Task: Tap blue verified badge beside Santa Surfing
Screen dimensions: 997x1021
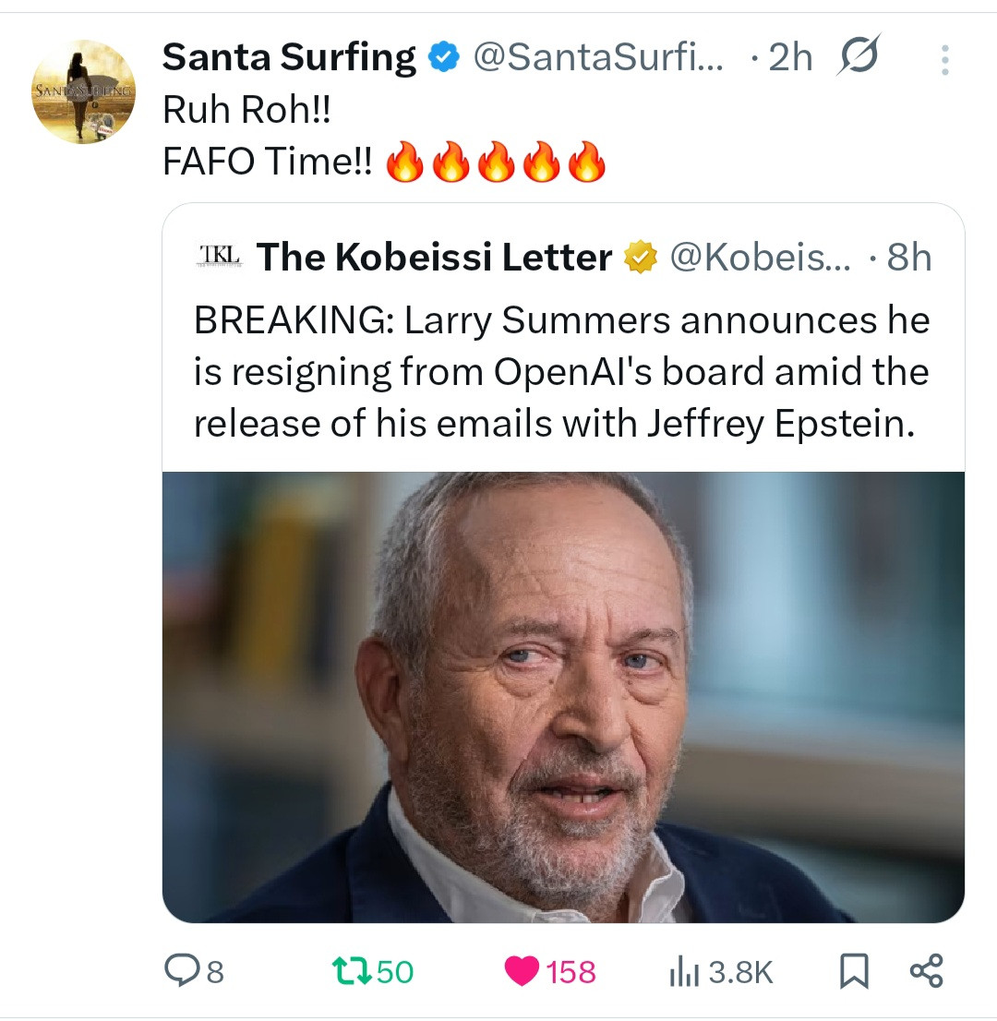Action: pyautogui.click(x=445, y=58)
